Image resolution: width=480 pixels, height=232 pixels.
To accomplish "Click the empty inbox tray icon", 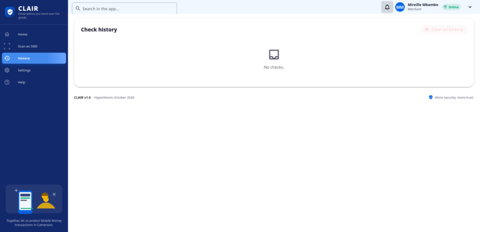I will [x=274, y=54].
